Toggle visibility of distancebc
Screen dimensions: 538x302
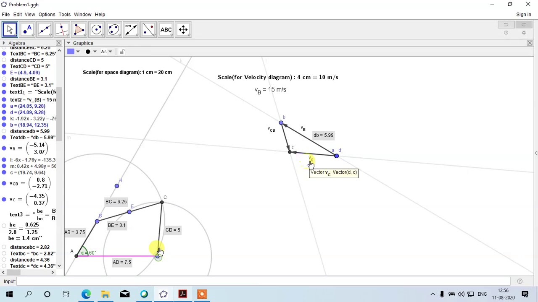point(4,247)
